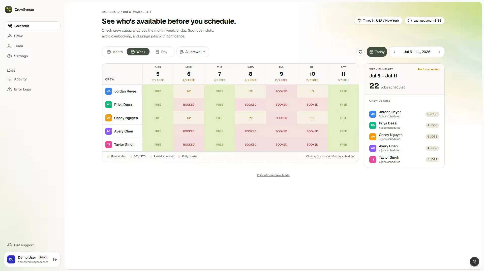Click the 22 jobs scheduled summary
The width and height of the screenshot is (484, 271).
[x=387, y=86]
